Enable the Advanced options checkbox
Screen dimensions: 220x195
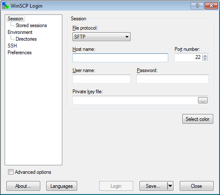point(11,172)
